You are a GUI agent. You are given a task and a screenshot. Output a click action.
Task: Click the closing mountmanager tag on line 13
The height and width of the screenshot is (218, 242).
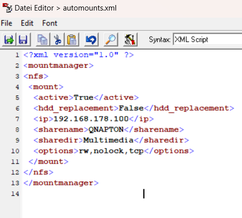tap(61, 183)
